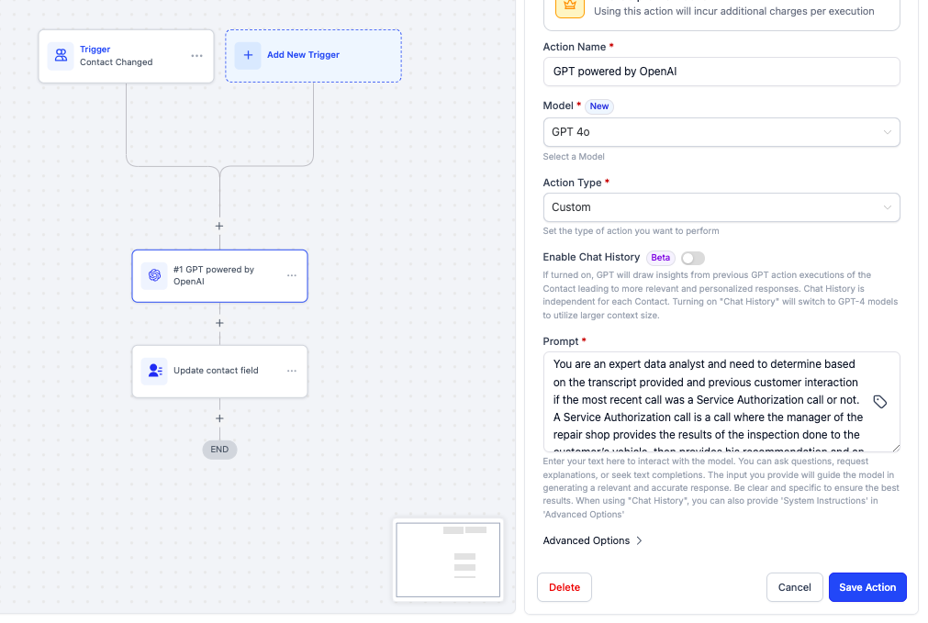Click the OpenAI logo on the GPT node

(x=154, y=275)
